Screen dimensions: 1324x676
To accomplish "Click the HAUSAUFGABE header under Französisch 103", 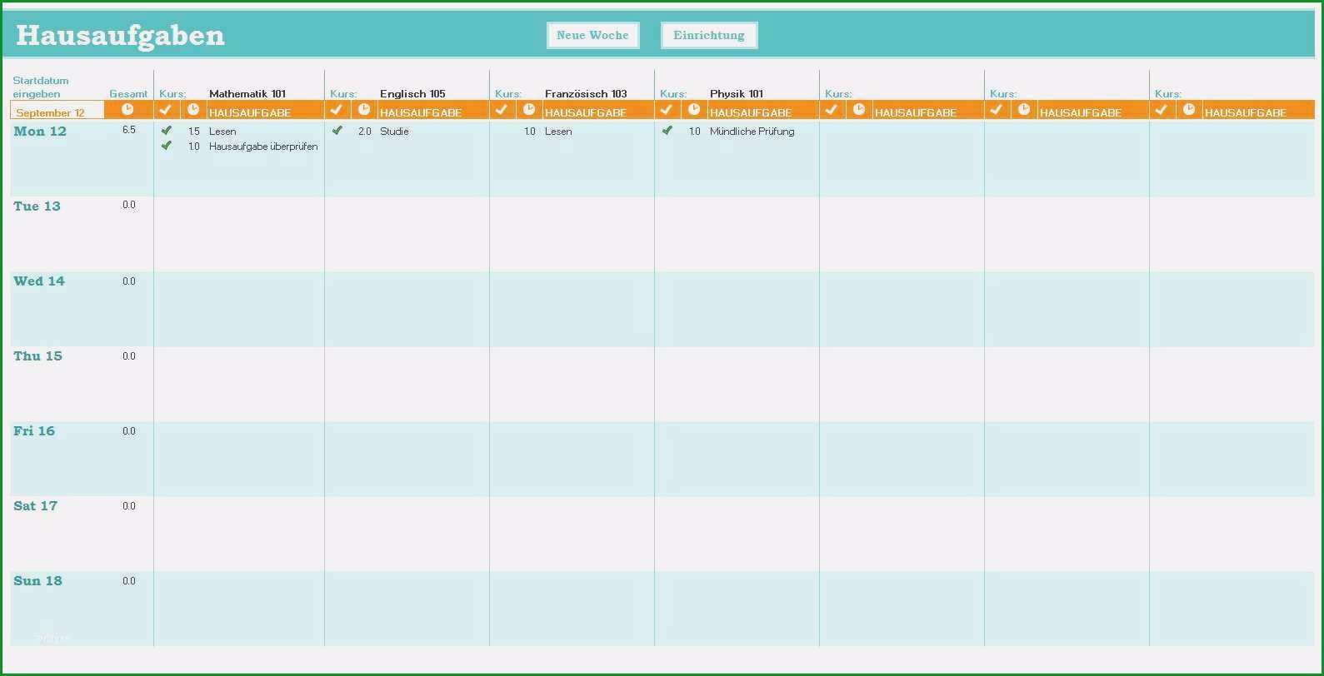I will pyautogui.click(x=586, y=112).
